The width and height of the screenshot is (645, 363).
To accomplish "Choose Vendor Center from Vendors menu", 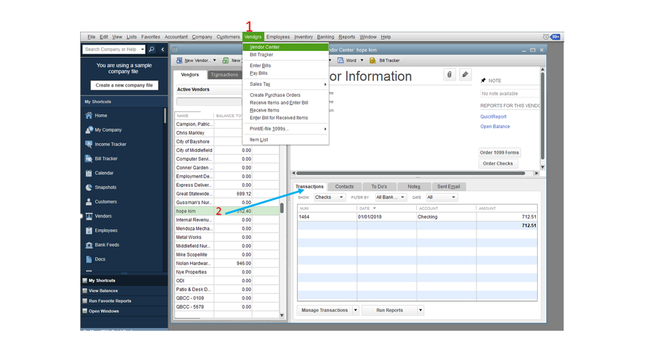I will tap(285, 47).
